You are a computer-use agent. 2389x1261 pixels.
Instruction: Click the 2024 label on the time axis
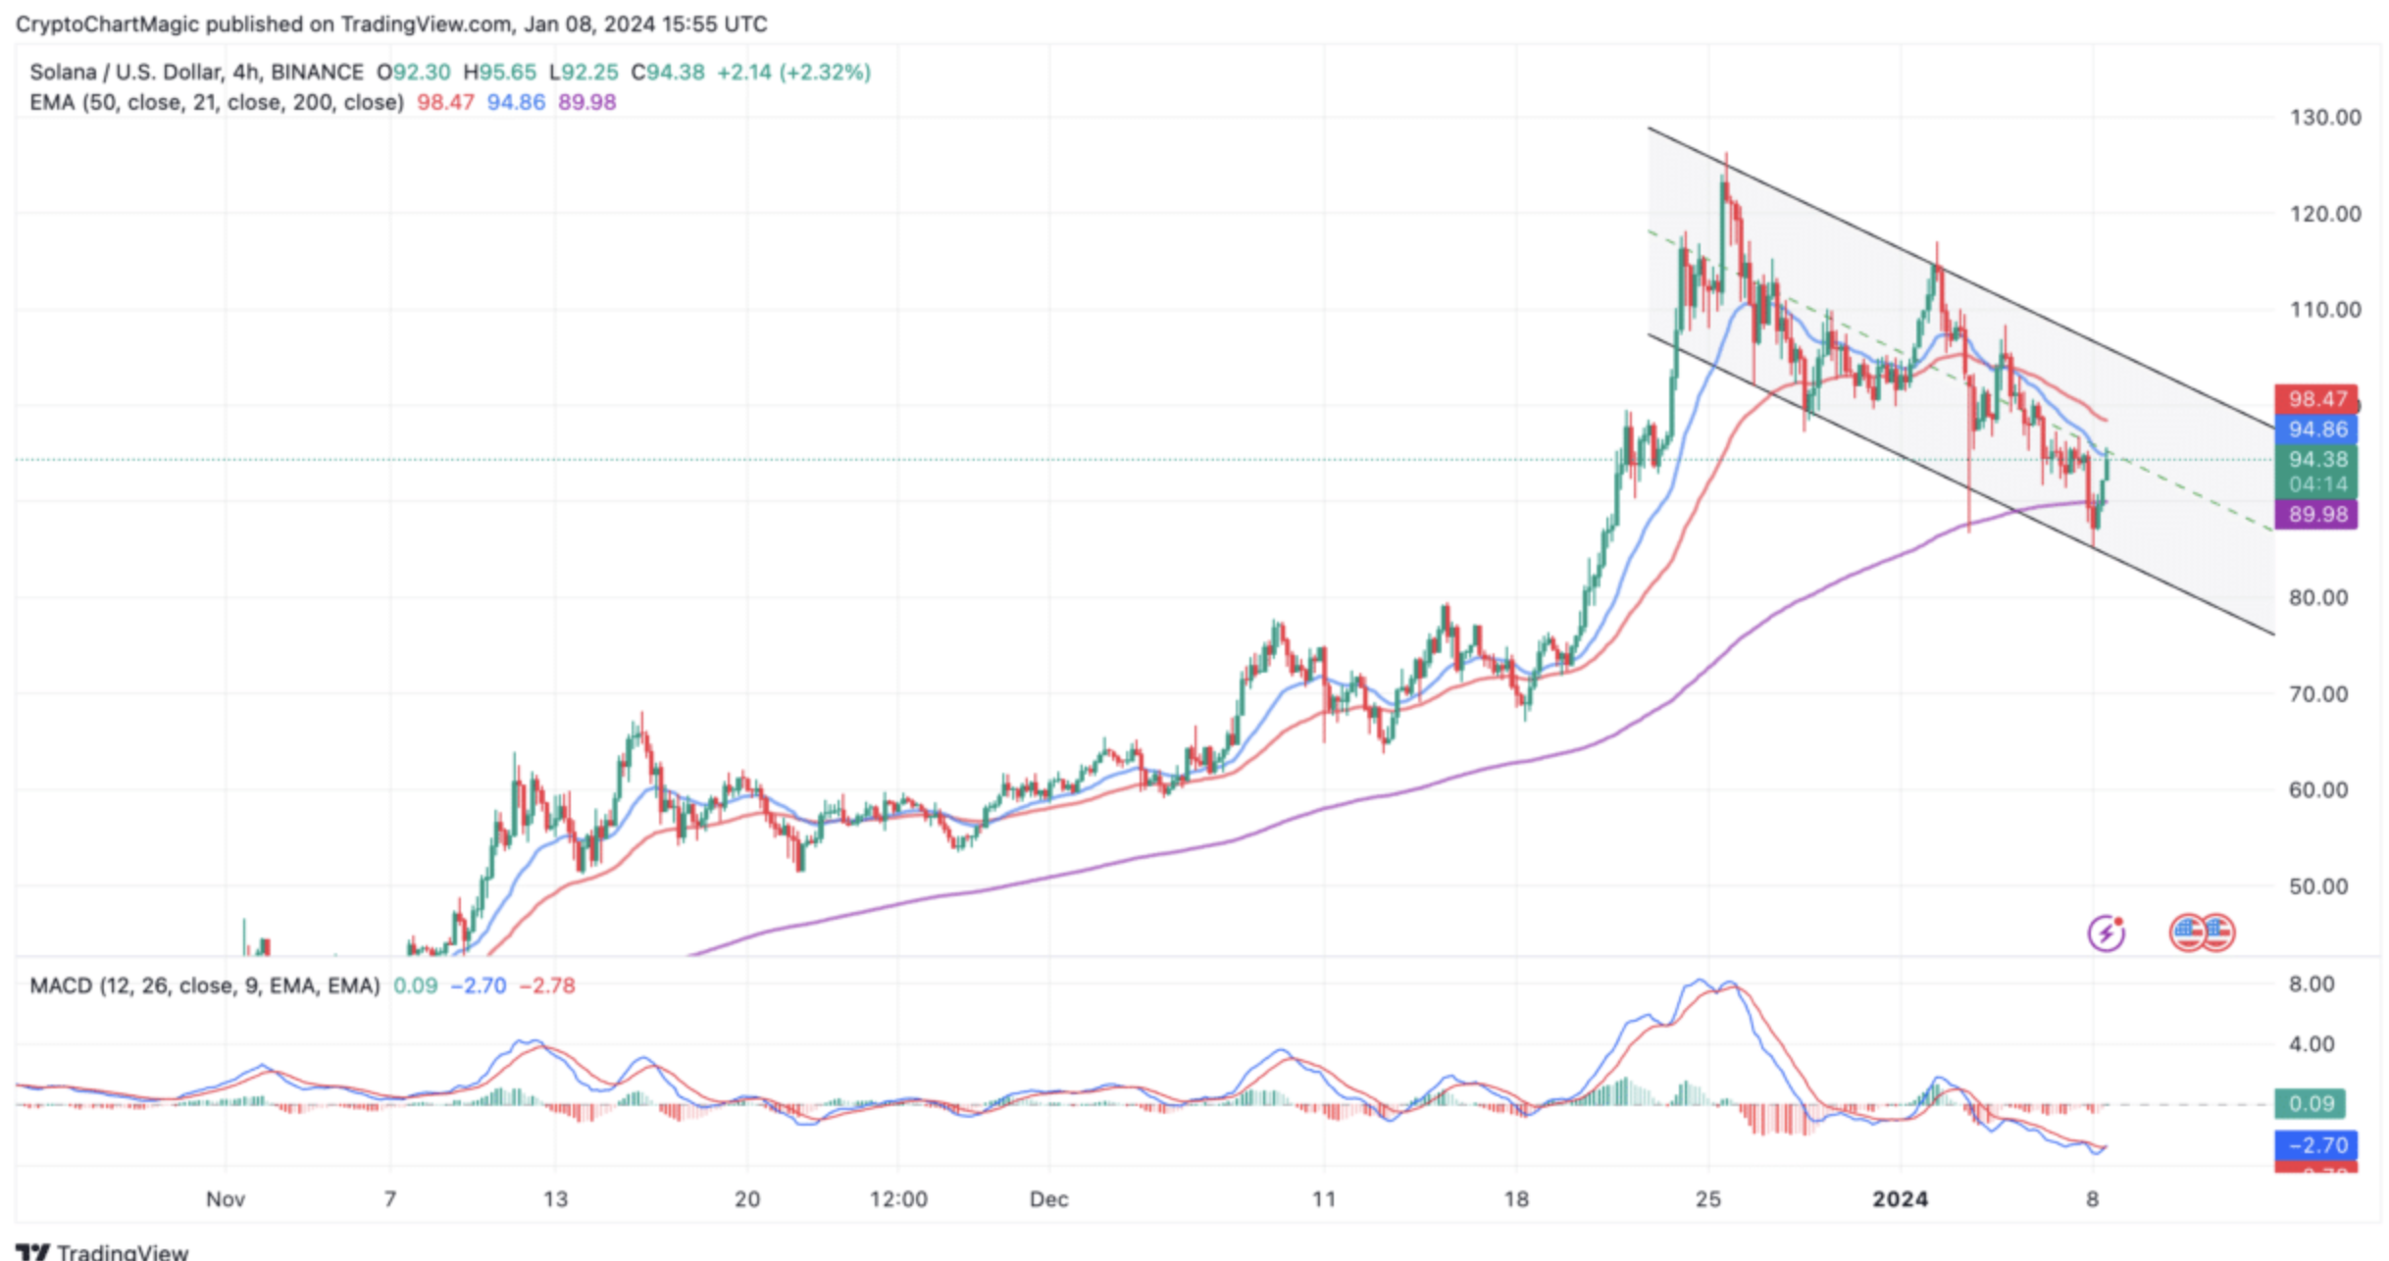pos(1900,1198)
